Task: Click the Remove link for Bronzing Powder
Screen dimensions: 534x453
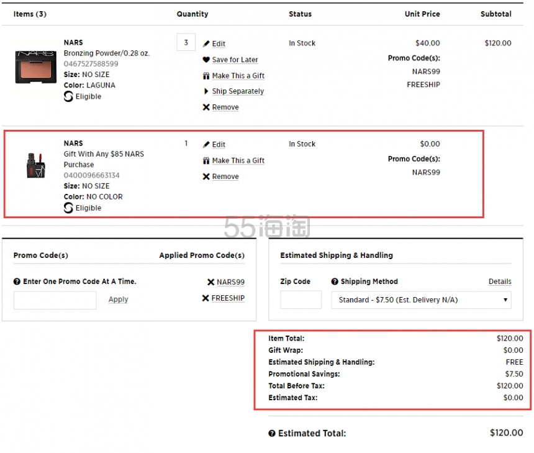Action: pyautogui.click(x=225, y=108)
